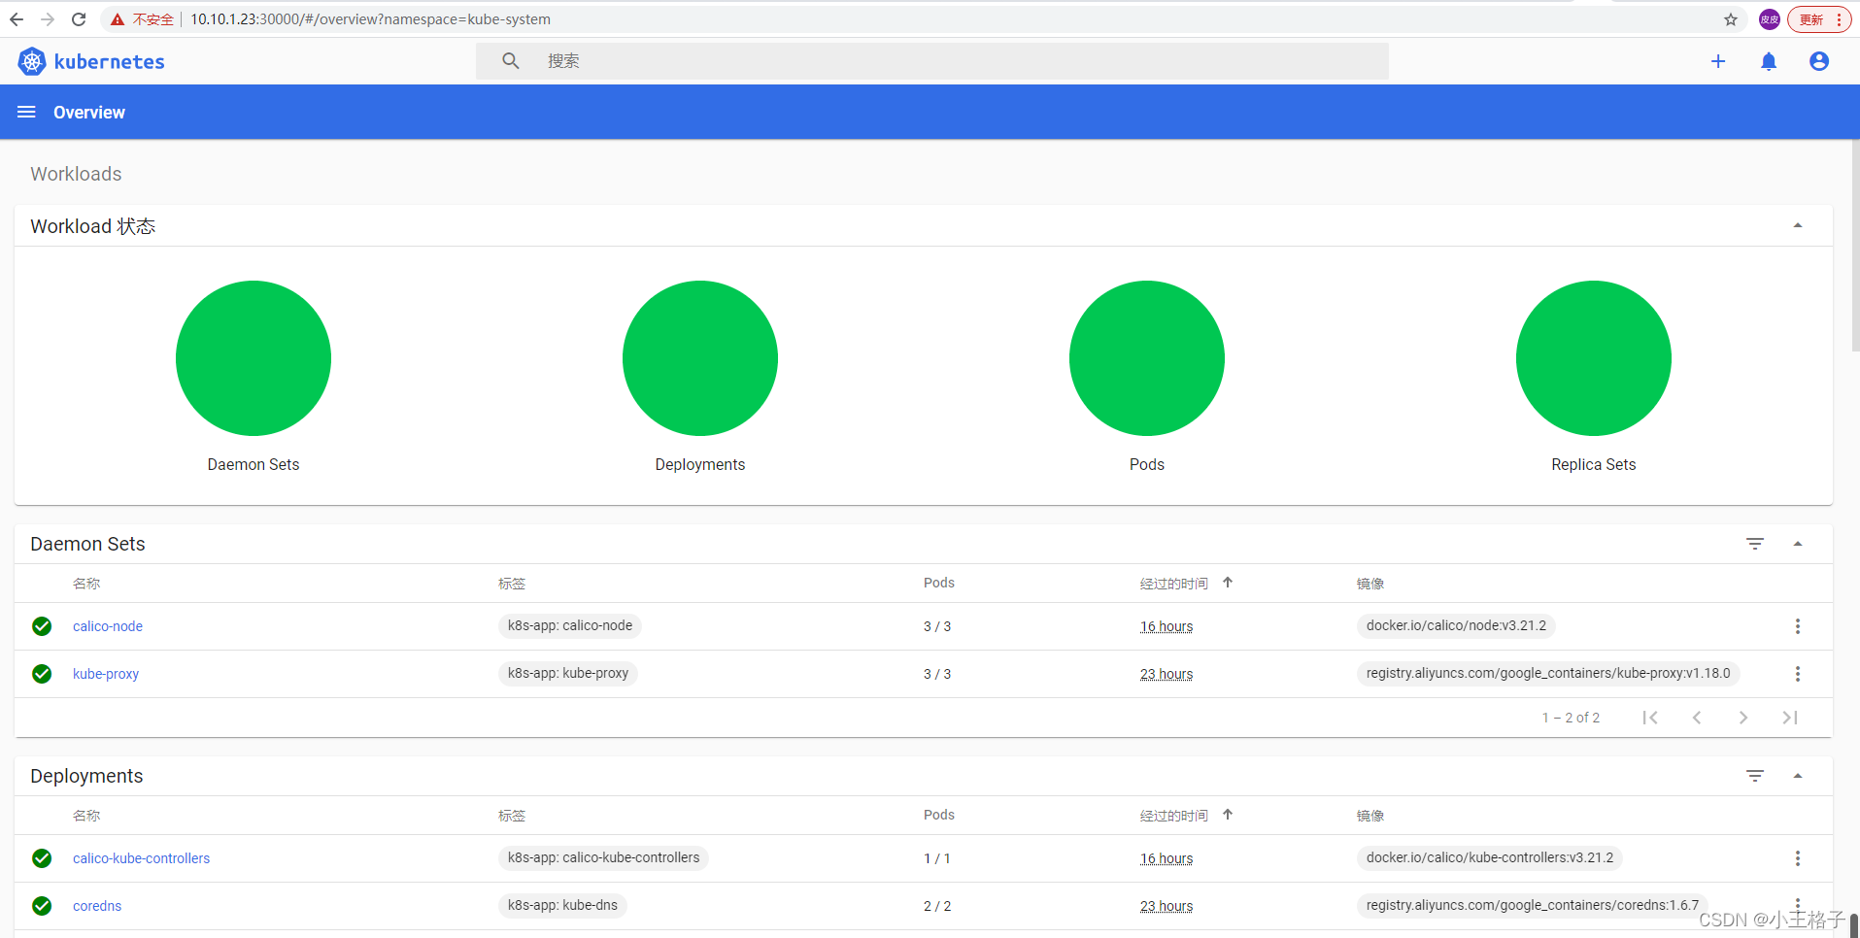Go to first page of Daemon Sets
Viewport: 1860px width, 938px height.
coord(1650,718)
